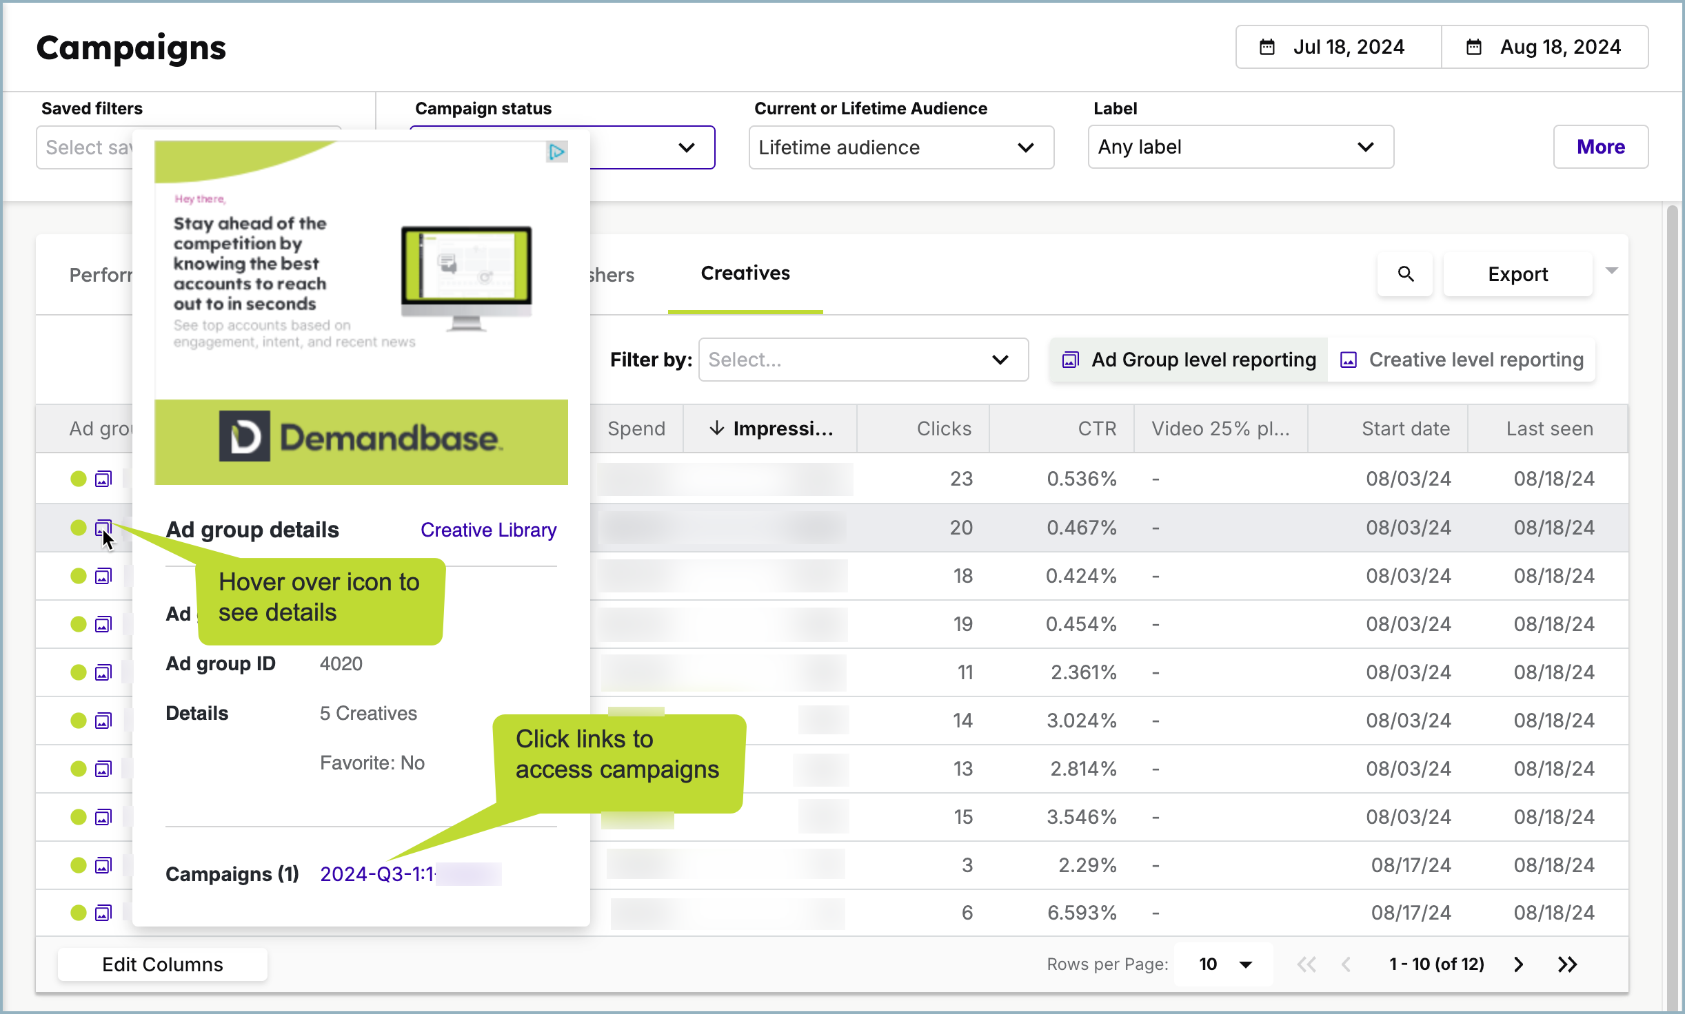The image size is (1685, 1014).
Task: Click the green status dot in the 2.361% CTR row
Action: [79, 672]
